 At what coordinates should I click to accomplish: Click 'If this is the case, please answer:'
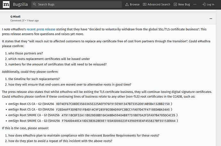(x=25, y=128)
